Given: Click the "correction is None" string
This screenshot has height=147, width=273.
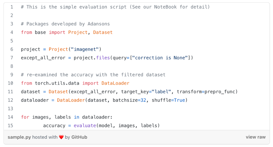Looking at the screenshot, I should click(161, 58).
